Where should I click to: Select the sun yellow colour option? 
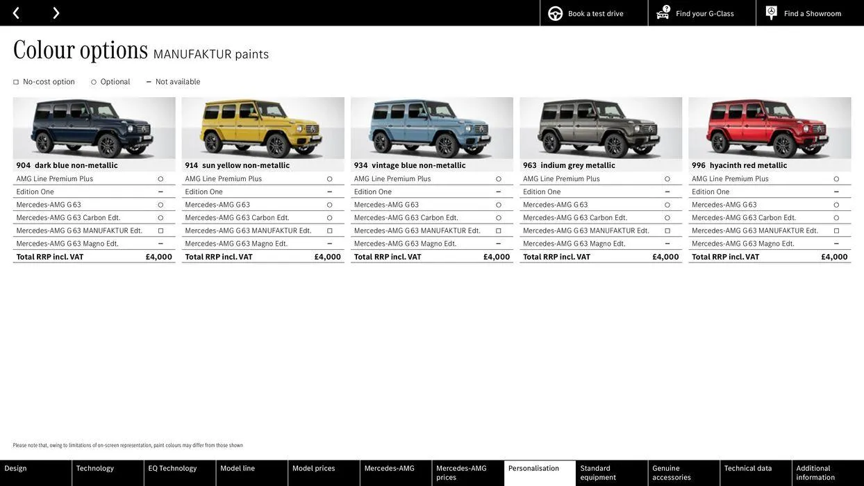(263, 128)
